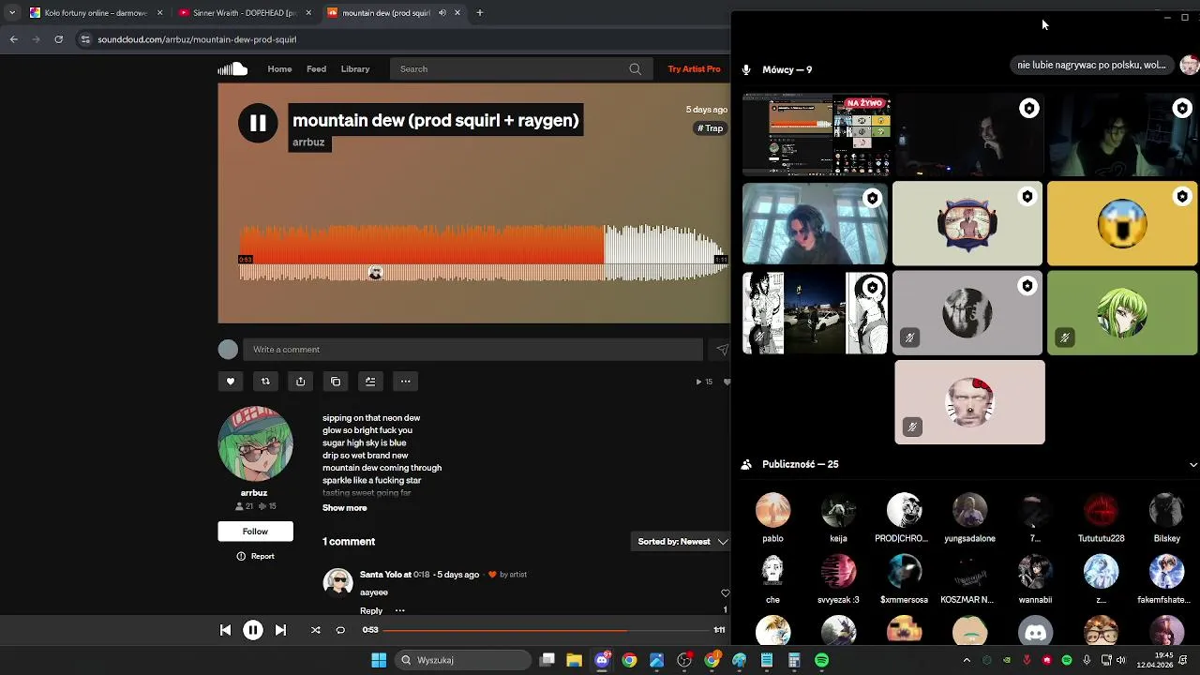Open audience member Tutututu228's avatar
This screenshot has height=675, width=1200.
1101,511
